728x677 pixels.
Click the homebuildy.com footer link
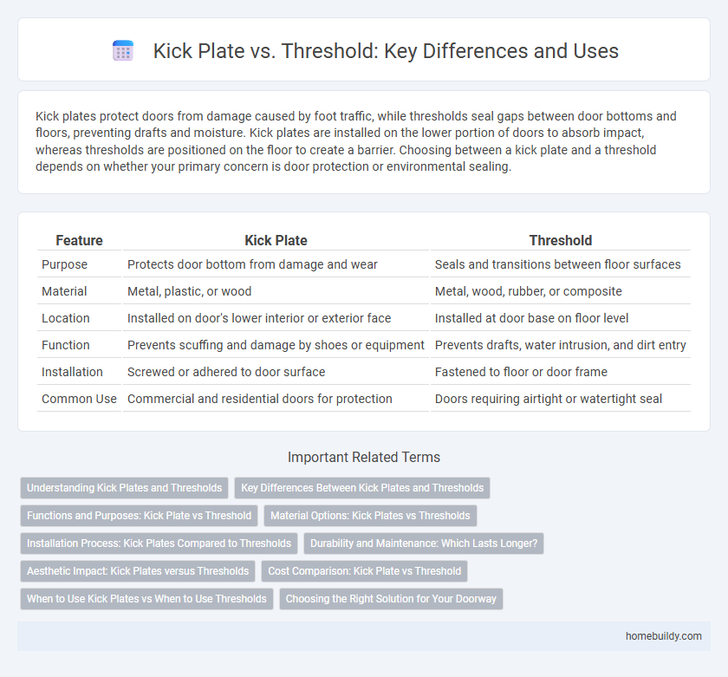[x=663, y=635]
